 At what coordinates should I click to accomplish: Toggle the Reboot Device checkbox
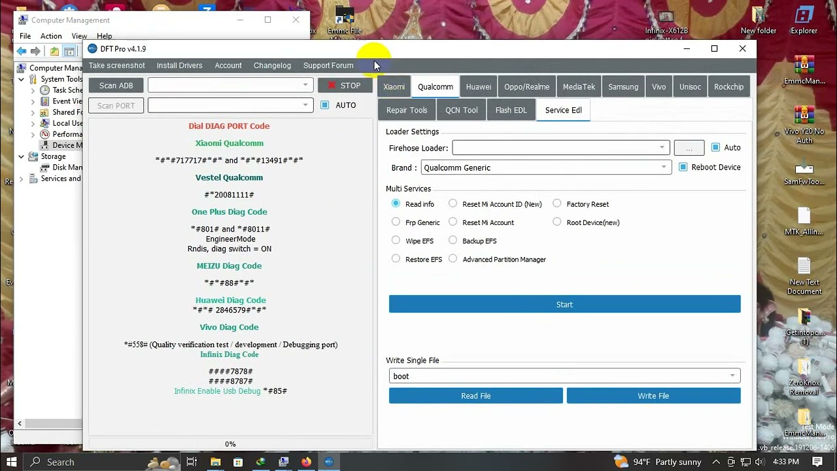point(683,167)
